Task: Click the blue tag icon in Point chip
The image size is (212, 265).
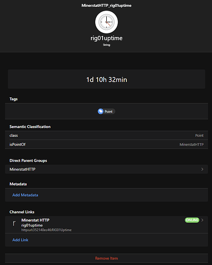Action: [x=100, y=111]
